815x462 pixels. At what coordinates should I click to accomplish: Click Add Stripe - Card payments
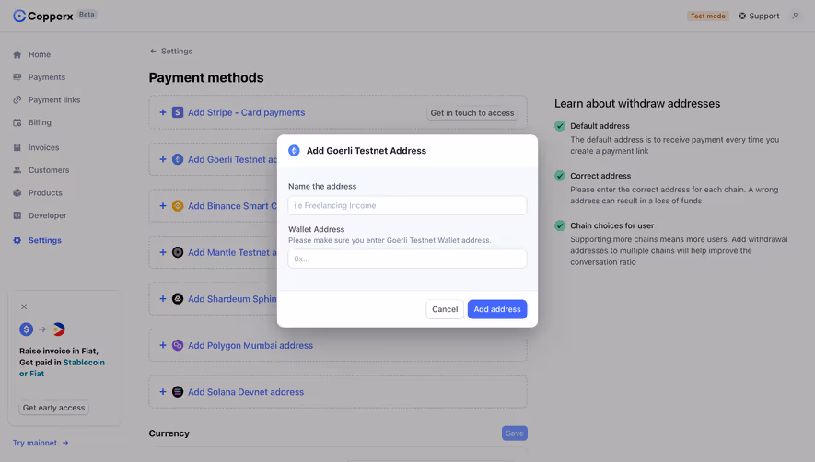[247, 113]
